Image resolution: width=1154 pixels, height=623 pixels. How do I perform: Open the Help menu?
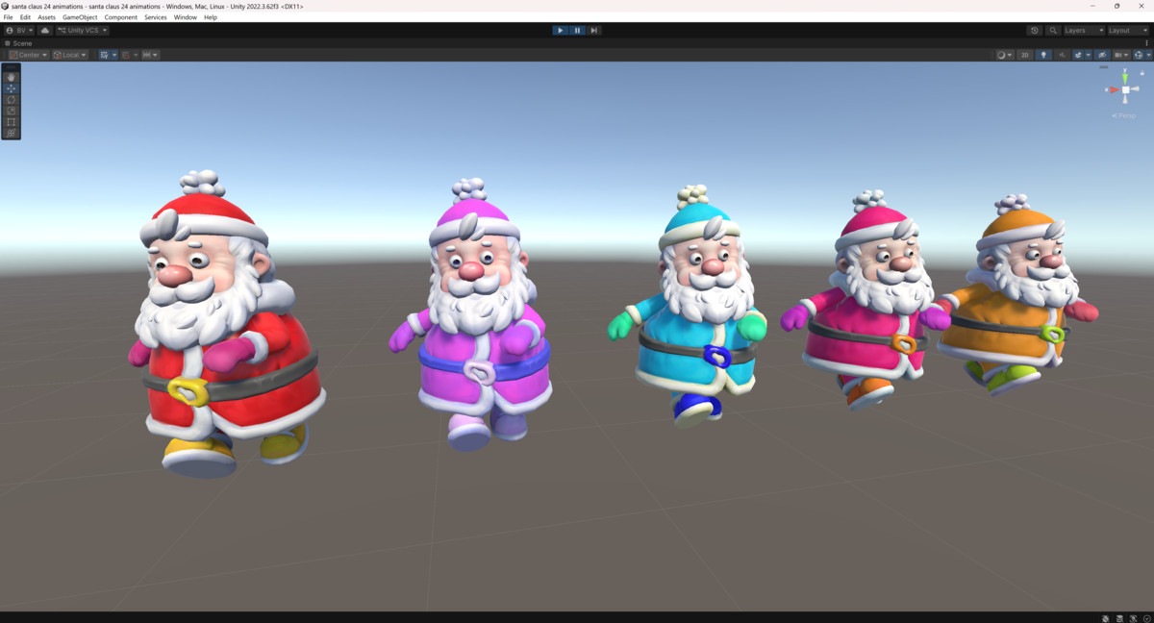tap(211, 17)
